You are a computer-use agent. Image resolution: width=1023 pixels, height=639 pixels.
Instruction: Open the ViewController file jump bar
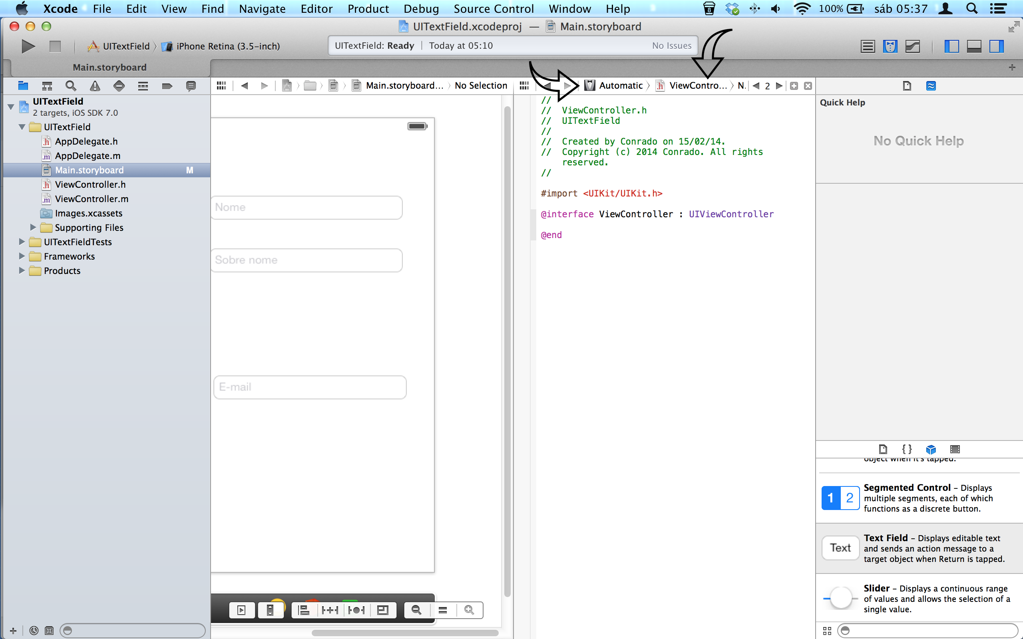(x=692, y=86)
